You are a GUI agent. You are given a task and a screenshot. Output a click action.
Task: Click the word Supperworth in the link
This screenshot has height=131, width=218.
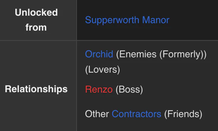(x=112, y=20)
